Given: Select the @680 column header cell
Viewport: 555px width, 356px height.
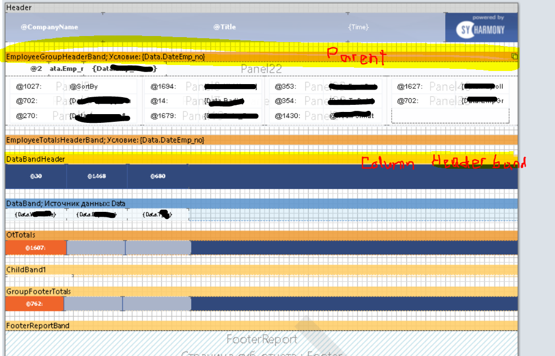Looking at the screenshot, I should [158, 176].
